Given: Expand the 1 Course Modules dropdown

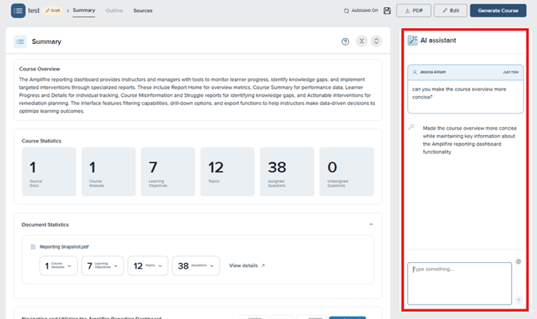Looking at the screenshot, I should (59, 265).
